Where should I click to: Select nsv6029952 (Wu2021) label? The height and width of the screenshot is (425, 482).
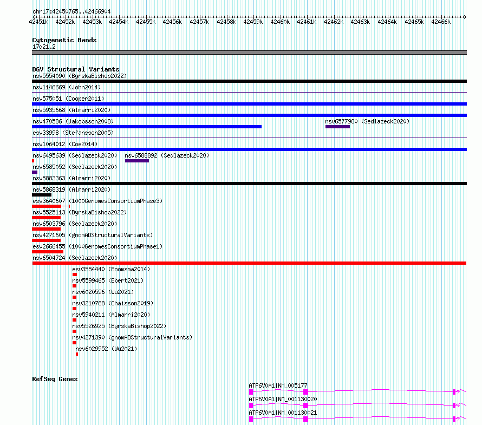pyautogui.click(x=106, y=349)
